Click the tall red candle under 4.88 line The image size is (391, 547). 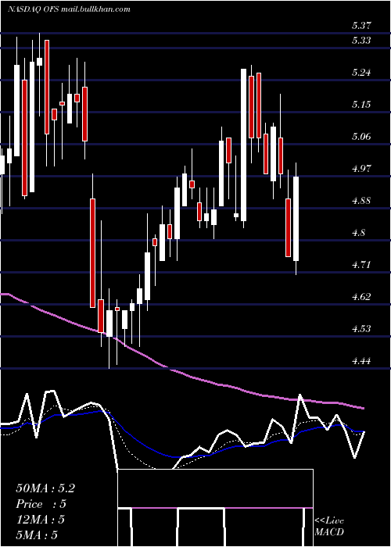click(x=93, y=253)
